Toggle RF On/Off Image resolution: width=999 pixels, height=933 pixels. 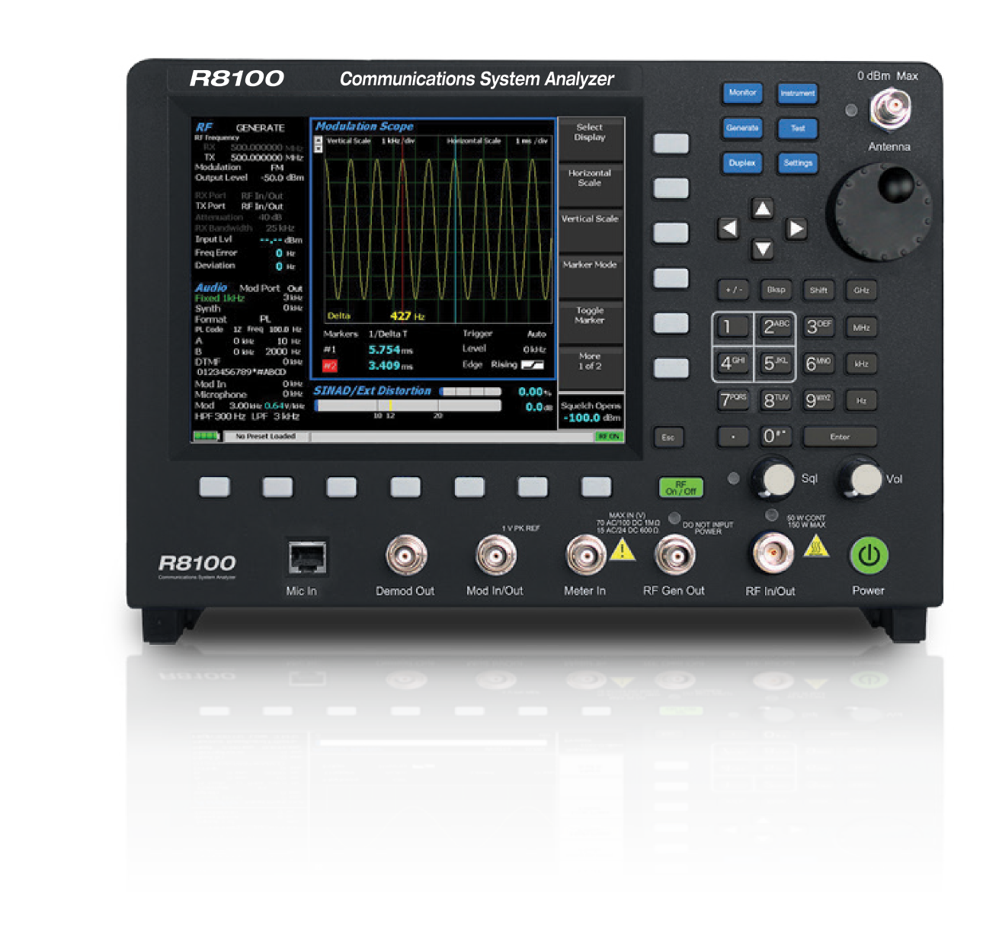[x=680, y=485]
